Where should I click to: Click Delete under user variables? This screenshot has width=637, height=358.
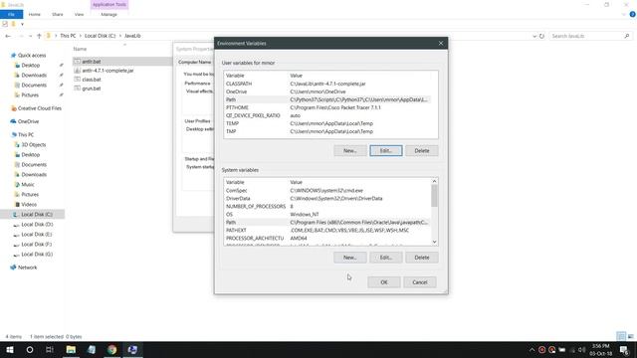point(422,150)
